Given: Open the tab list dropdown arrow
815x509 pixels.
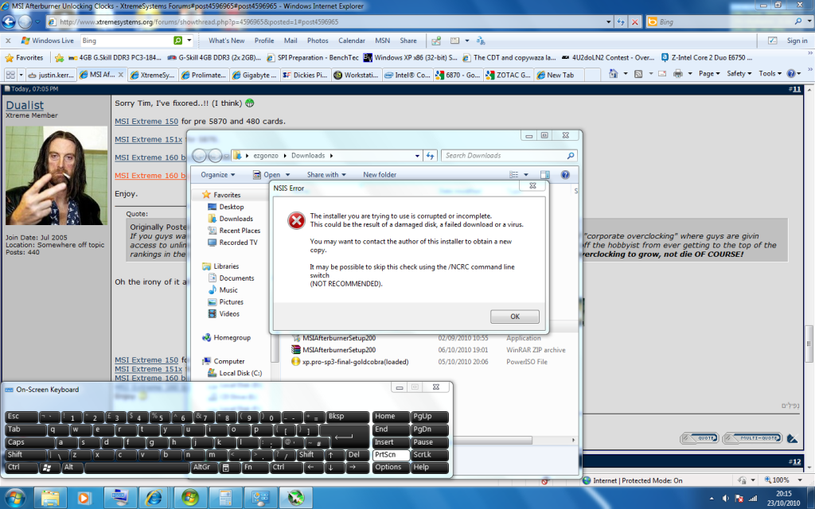Looking at the screenshot, I should coord(21,75).
